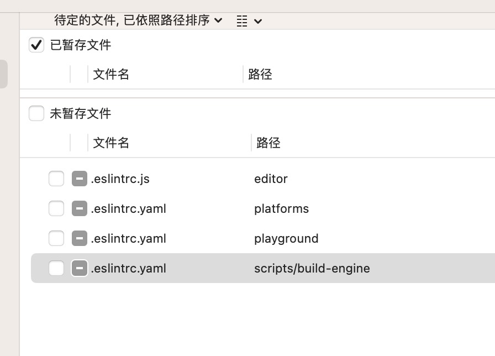Click unstaged 路径 column header

[268, 143]
